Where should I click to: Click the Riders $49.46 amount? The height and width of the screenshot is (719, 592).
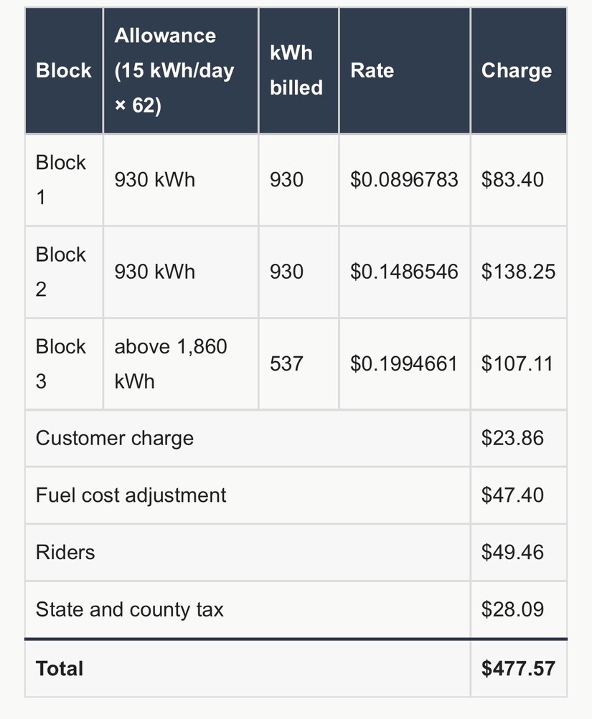[x=512, y=552]
